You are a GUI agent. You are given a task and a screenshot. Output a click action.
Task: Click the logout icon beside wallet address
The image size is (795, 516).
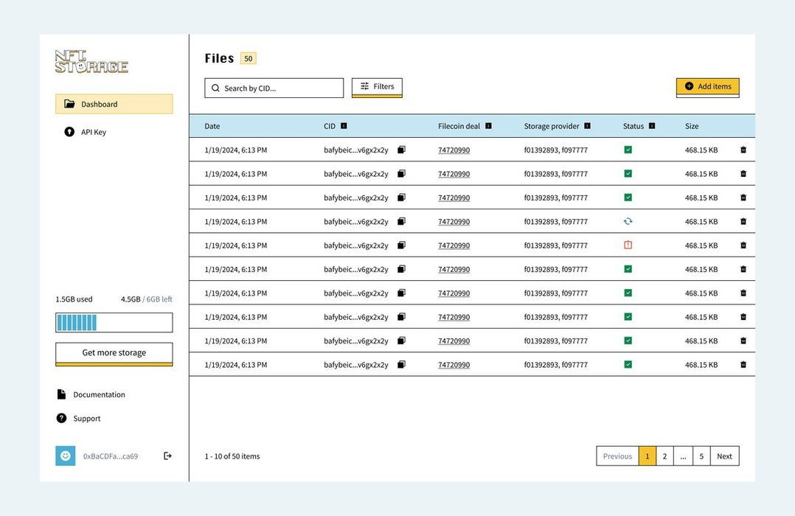pyautogui.click(x=167, y=456)
